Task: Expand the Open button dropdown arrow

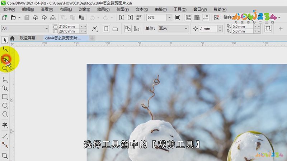Action: [x=19, y=18]
